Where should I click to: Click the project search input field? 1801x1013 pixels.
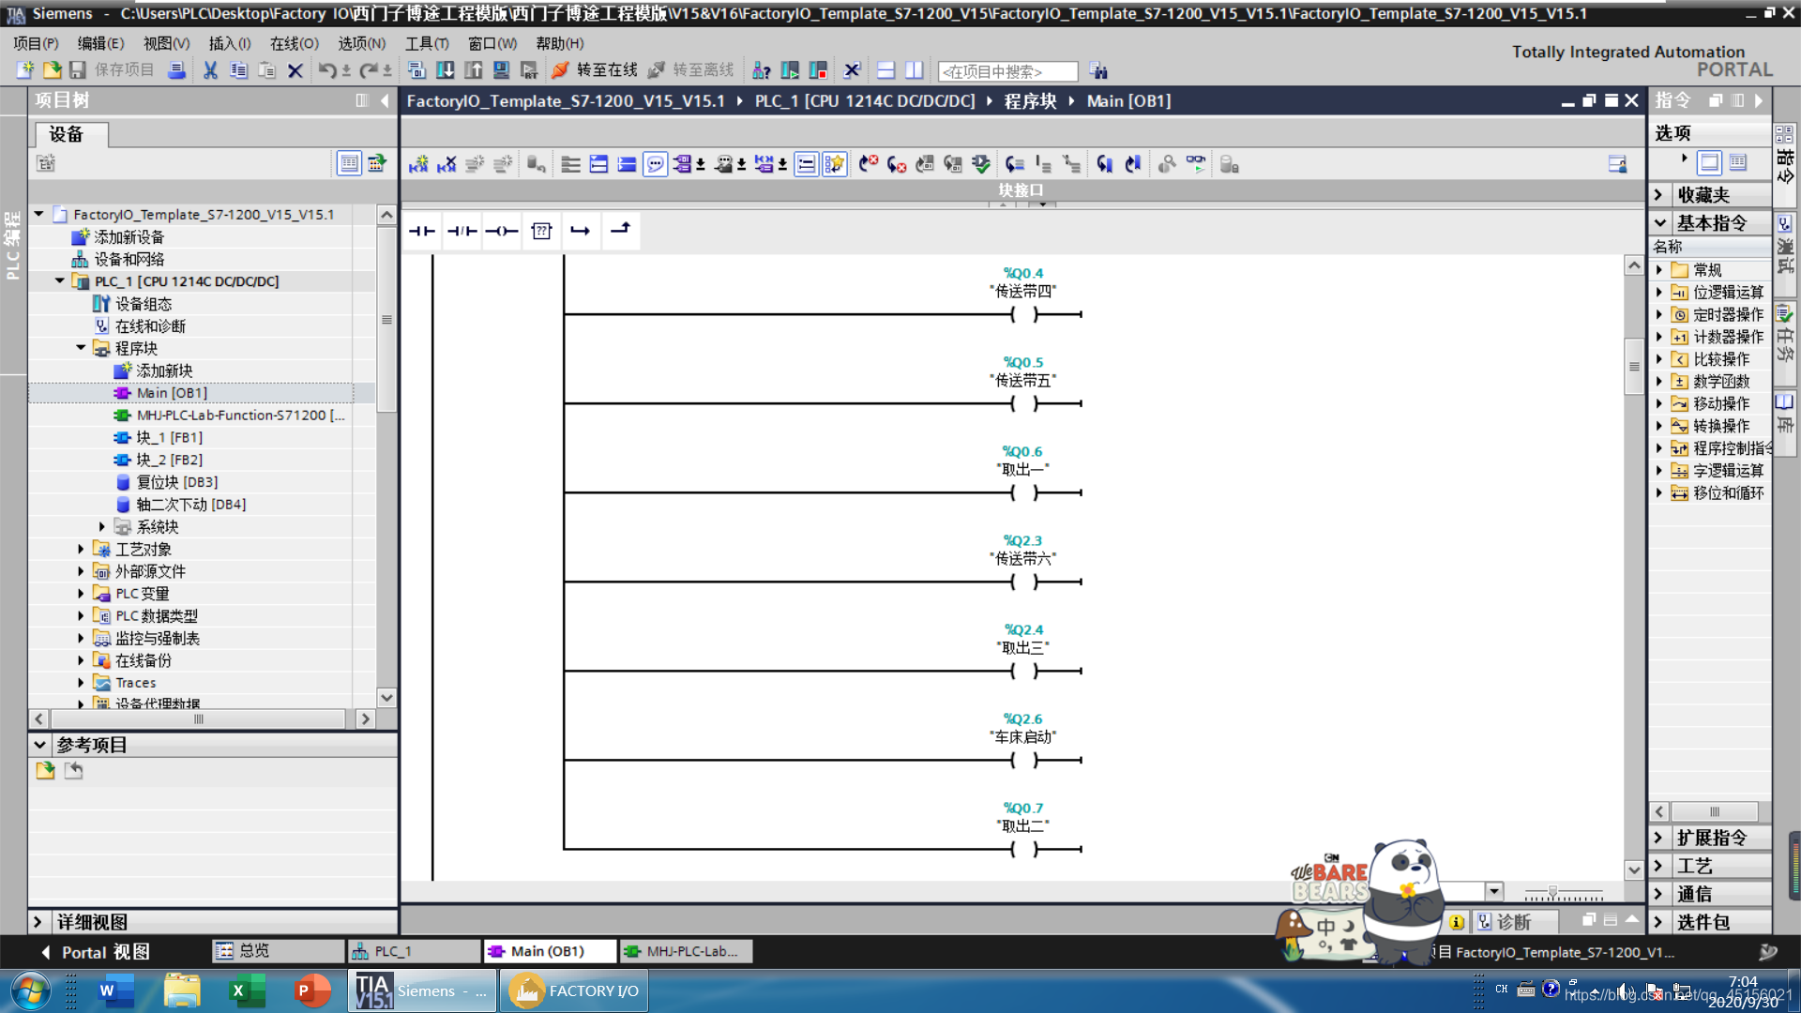pyautogui.click(x=1007, y=71)
